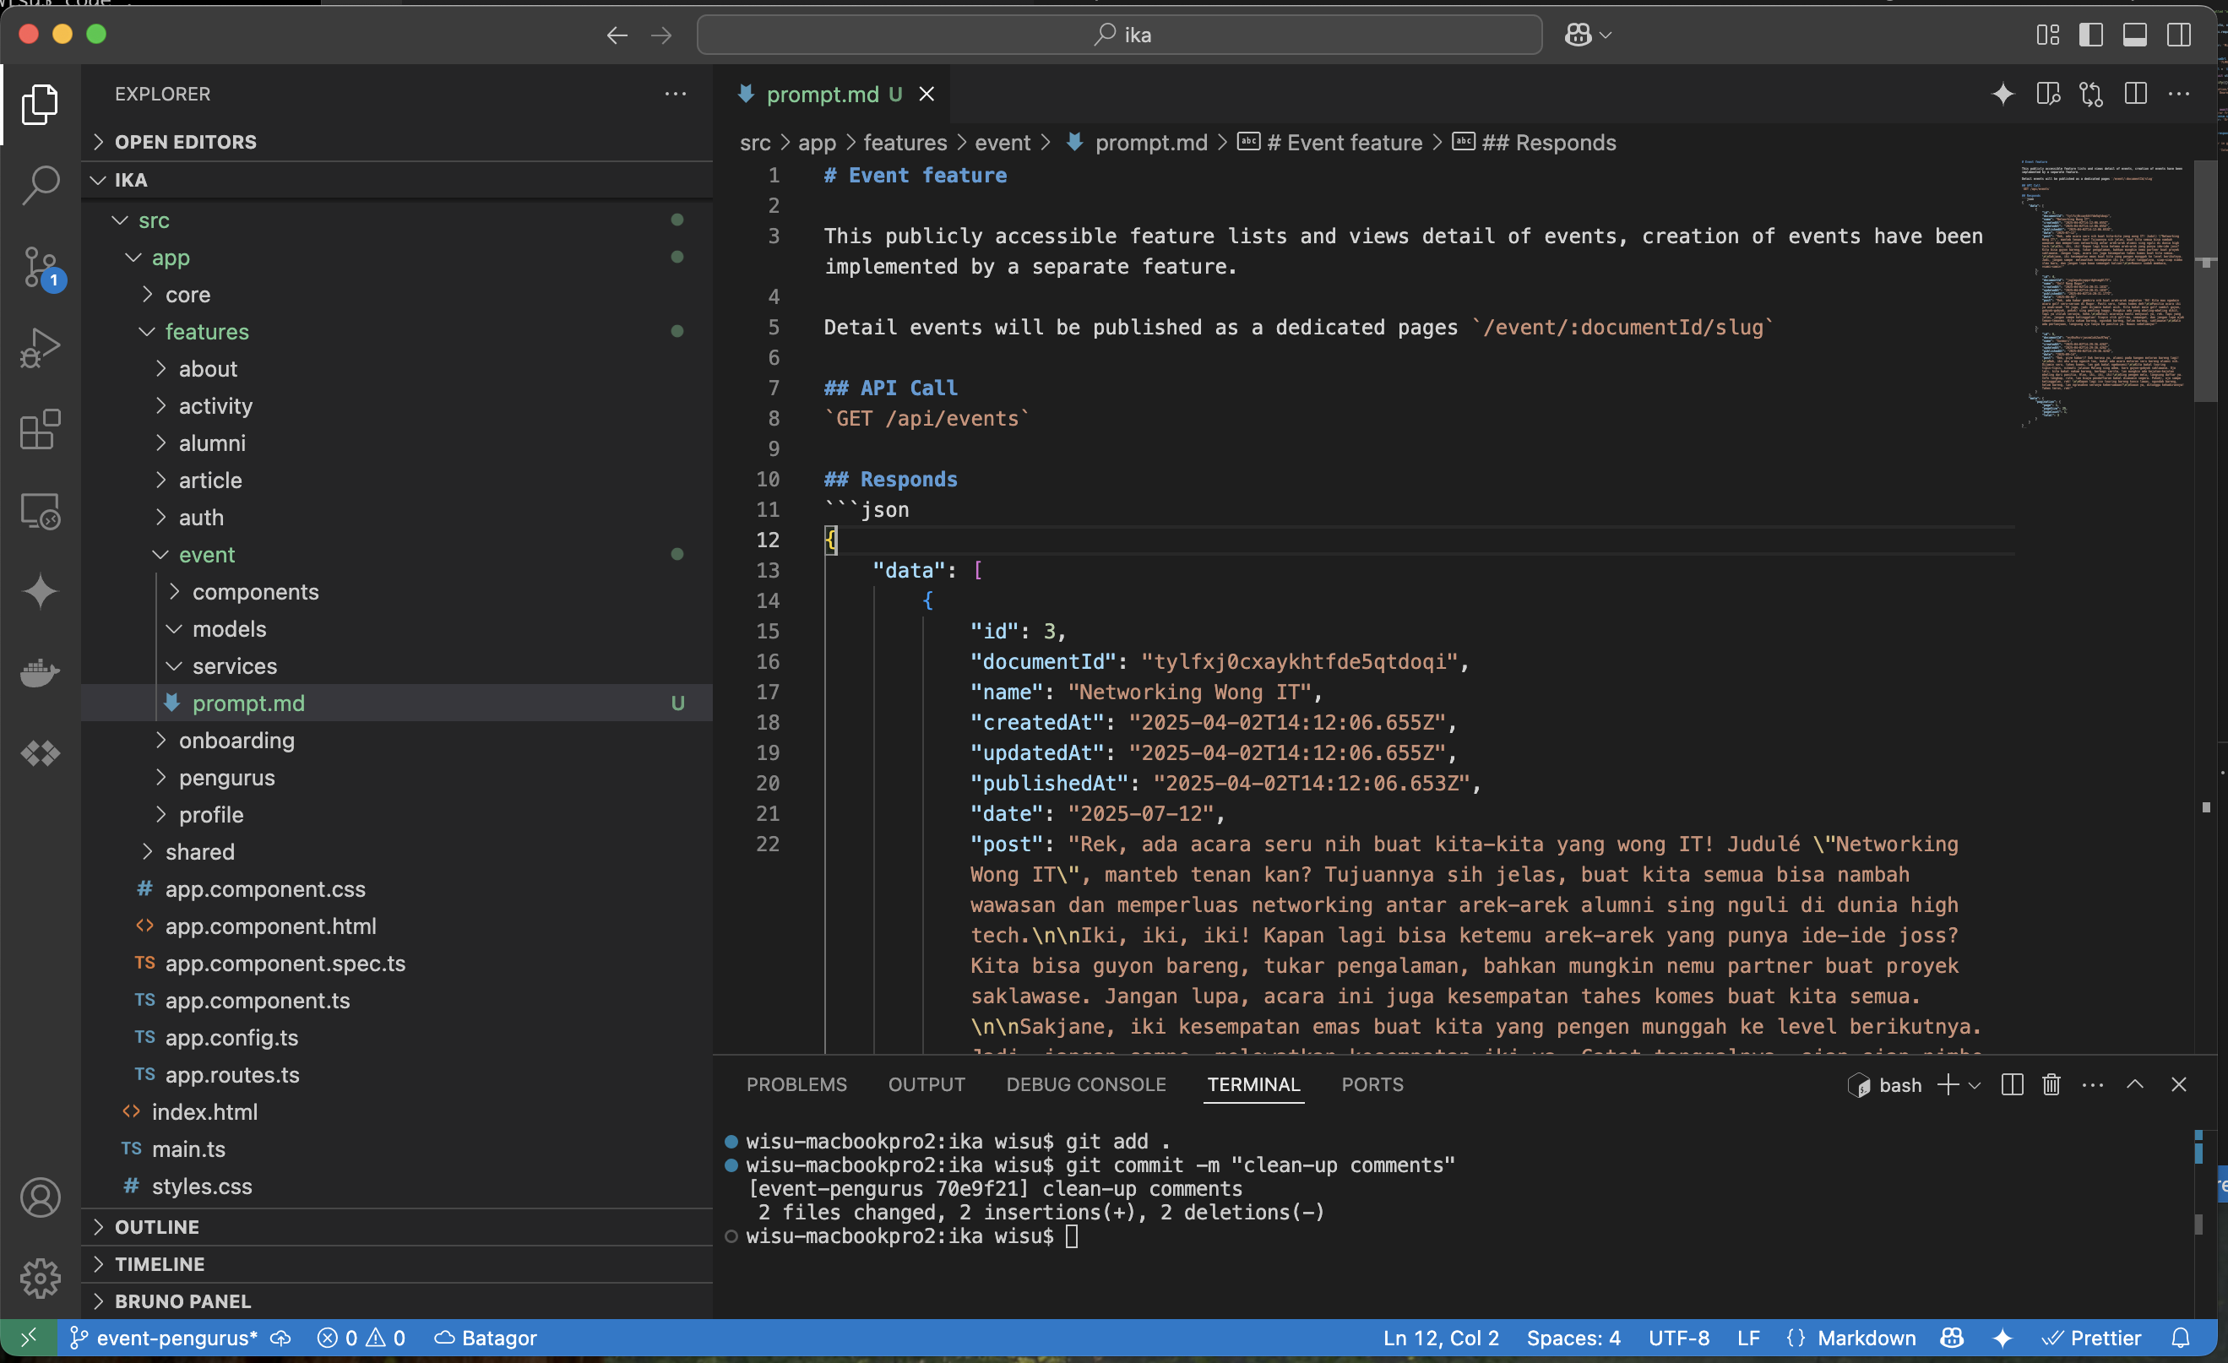Switch to the PROBLEMS tab
2228x1363 pixels.
pyautogui.click(x=796, y=1084)
